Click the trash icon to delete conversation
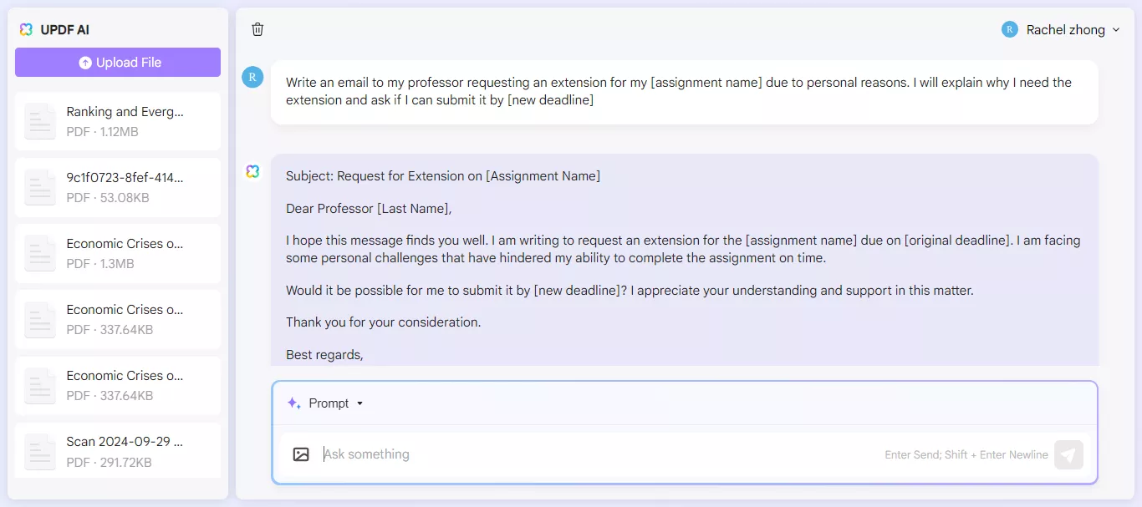Viewport: 1142px width, 507px height. pos(257,28)
